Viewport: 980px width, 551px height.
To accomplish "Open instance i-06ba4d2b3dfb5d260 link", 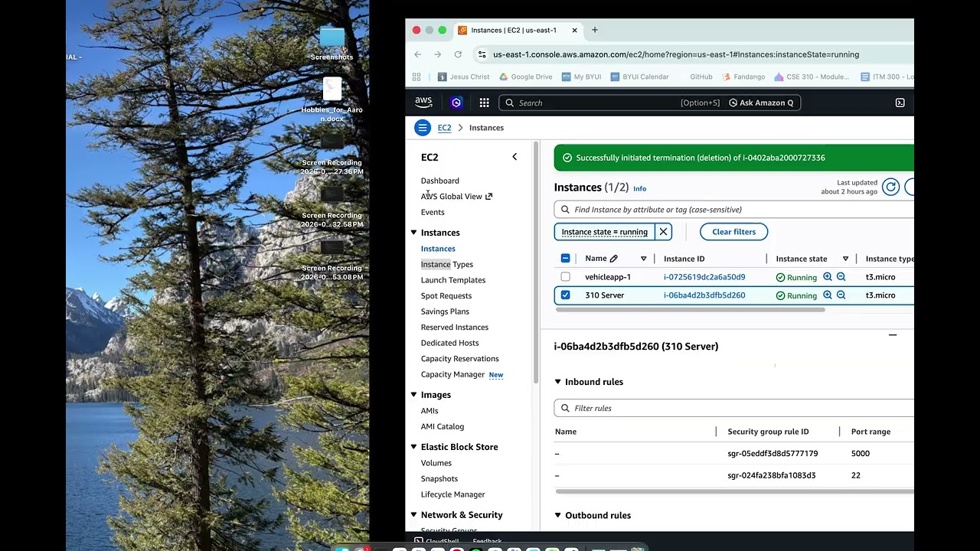I will (704, 295).
